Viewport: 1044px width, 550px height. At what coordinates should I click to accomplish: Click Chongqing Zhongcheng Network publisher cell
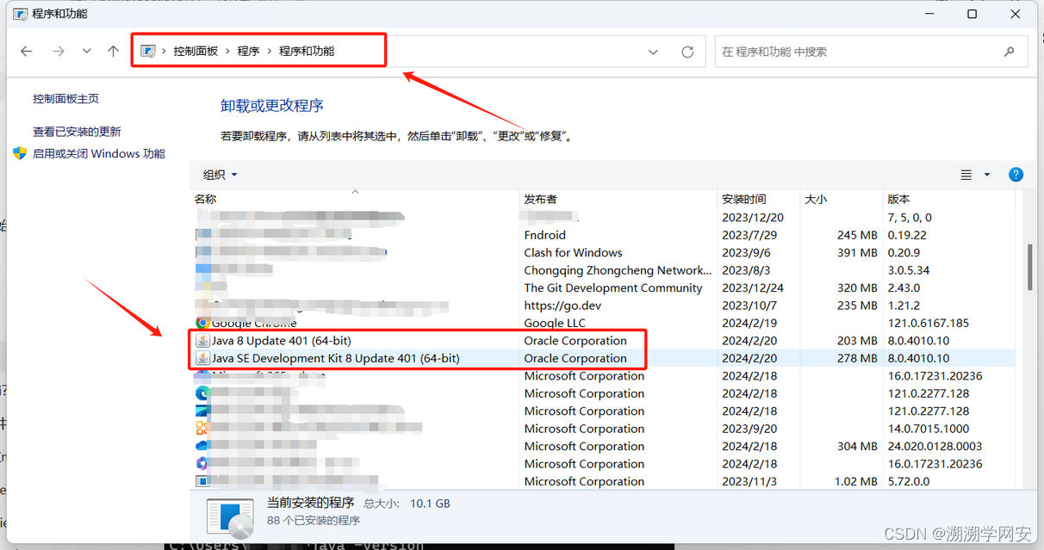click(618, 270)
